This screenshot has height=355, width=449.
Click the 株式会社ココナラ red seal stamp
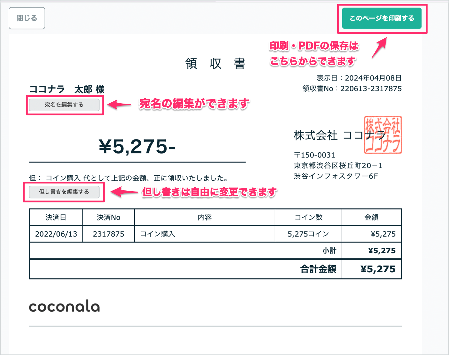click(x=383, y=135)
